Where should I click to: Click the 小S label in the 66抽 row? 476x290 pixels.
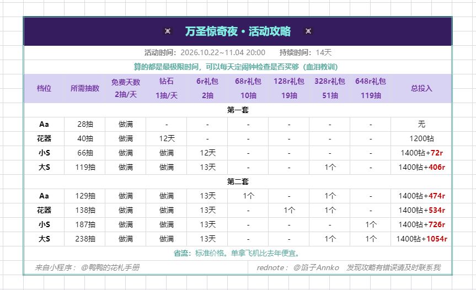[x=44, y=153]
